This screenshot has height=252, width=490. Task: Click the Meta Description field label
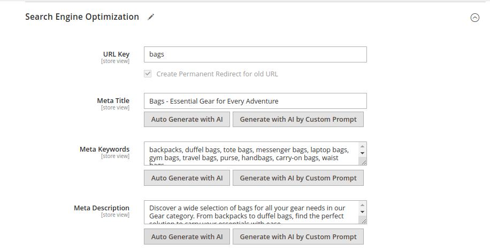coord(102,208)
